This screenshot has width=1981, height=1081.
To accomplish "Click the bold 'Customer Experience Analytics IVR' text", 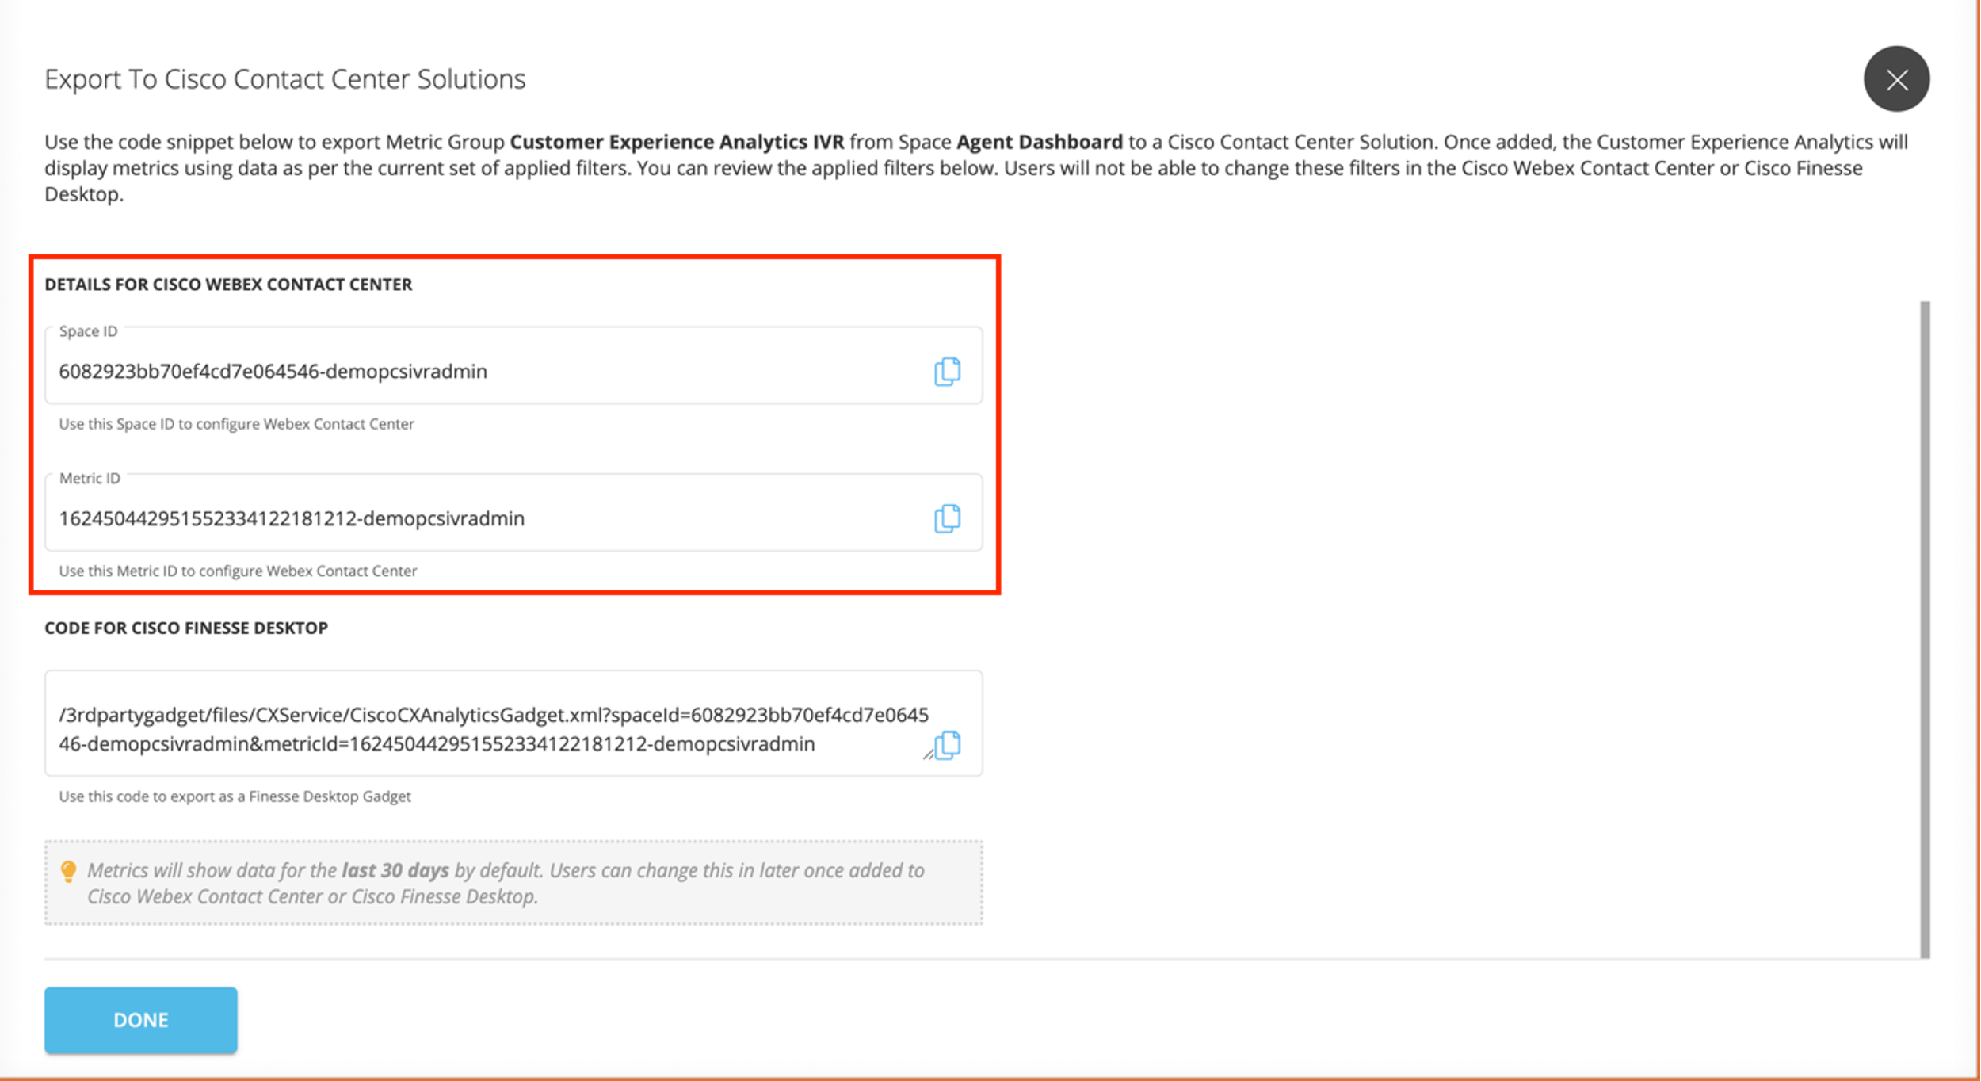I will [677, 142].
